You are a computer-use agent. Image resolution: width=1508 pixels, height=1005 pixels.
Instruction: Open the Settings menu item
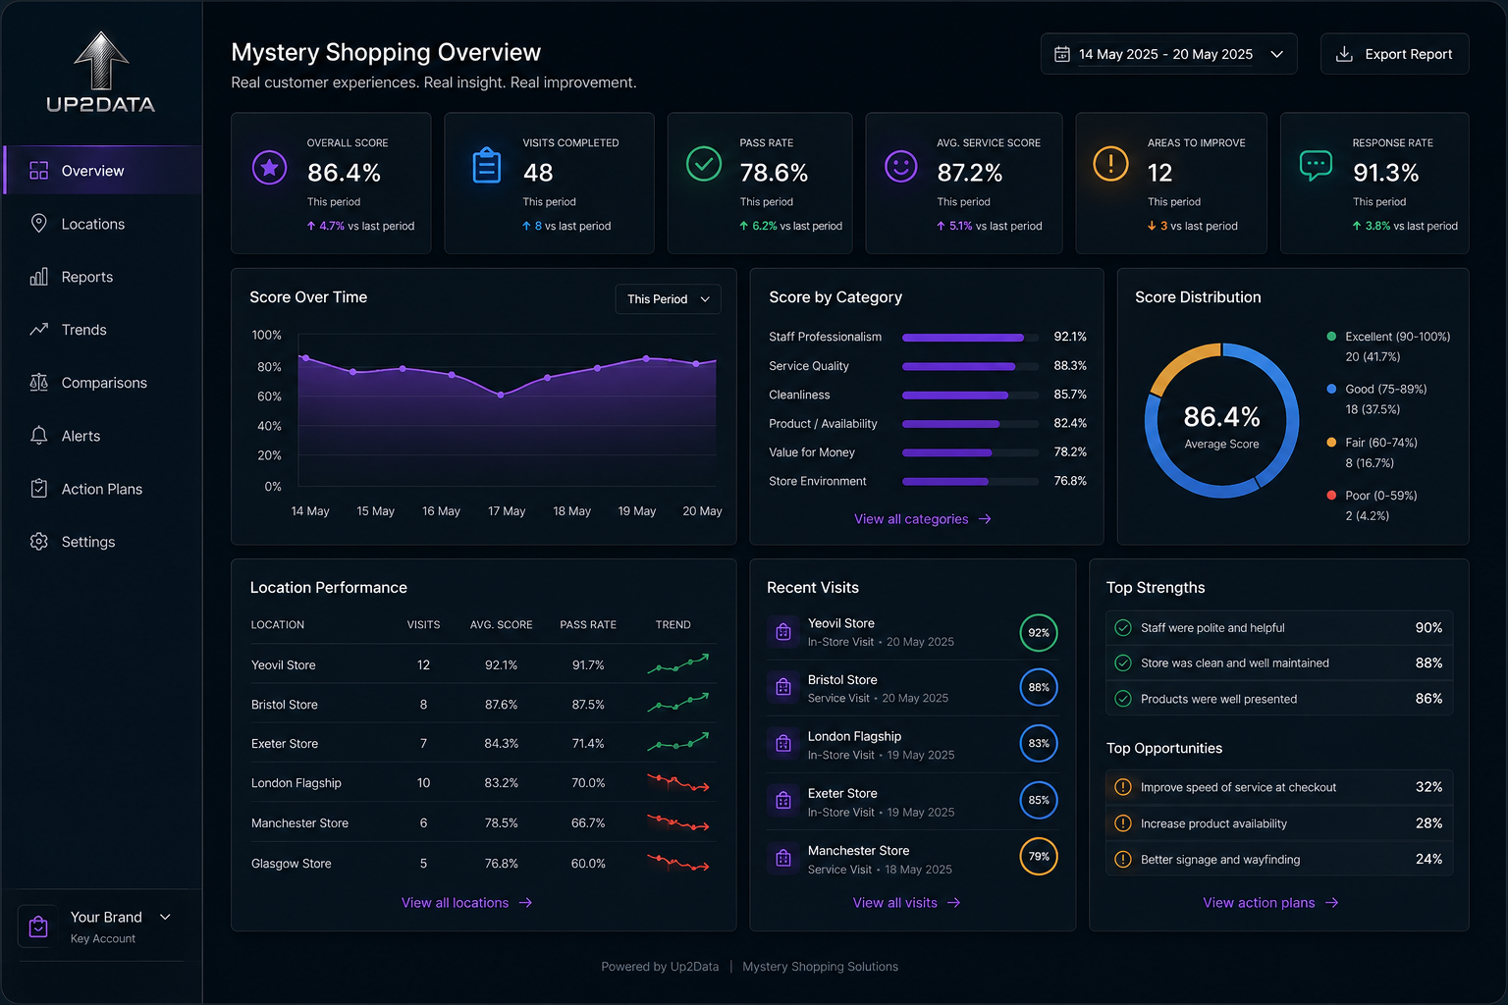click(103, 542)
